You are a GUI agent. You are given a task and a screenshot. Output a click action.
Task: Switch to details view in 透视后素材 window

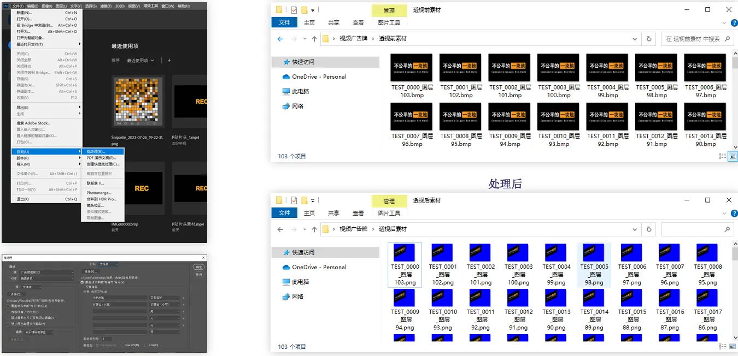click(x=723, y=347)
